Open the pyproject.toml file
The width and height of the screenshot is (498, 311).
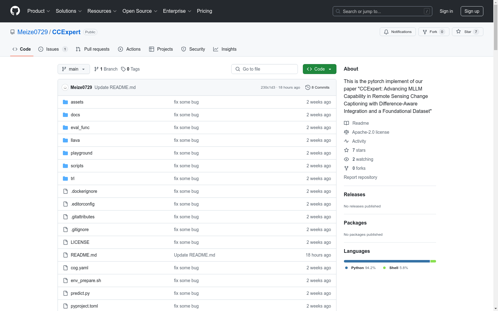click(x=84, y=306)
